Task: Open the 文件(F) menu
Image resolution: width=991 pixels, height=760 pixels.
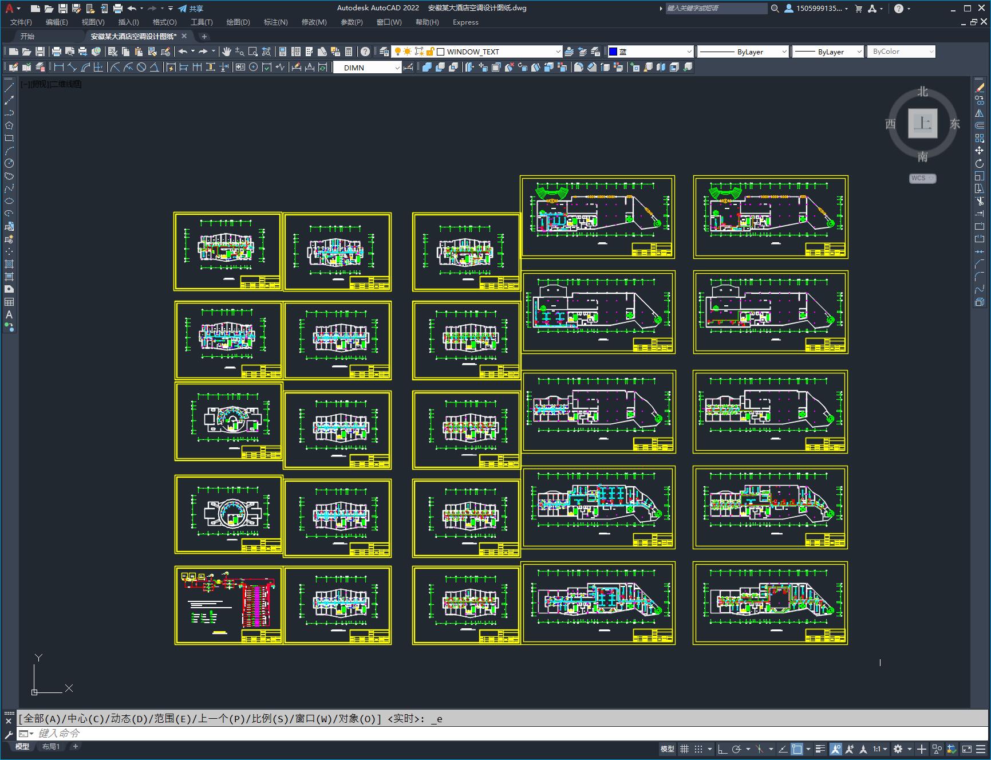Action: 21,22
